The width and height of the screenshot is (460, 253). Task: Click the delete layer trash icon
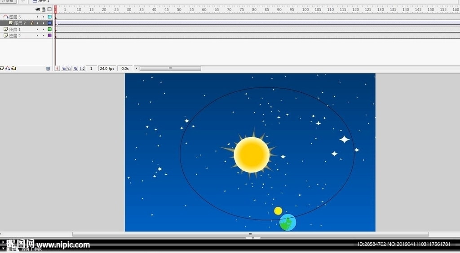pyautogui.click(x=48, y=69)
